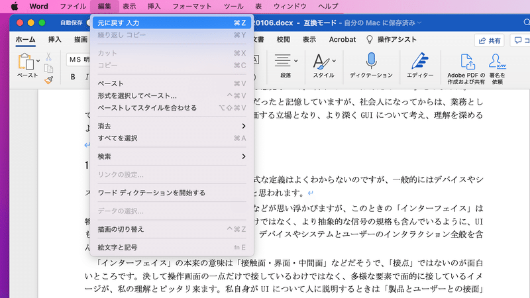Click in the 操作アシスト search field
This screenshot has height=298, width=530.
pyautogui.click(x=397, y=40)
